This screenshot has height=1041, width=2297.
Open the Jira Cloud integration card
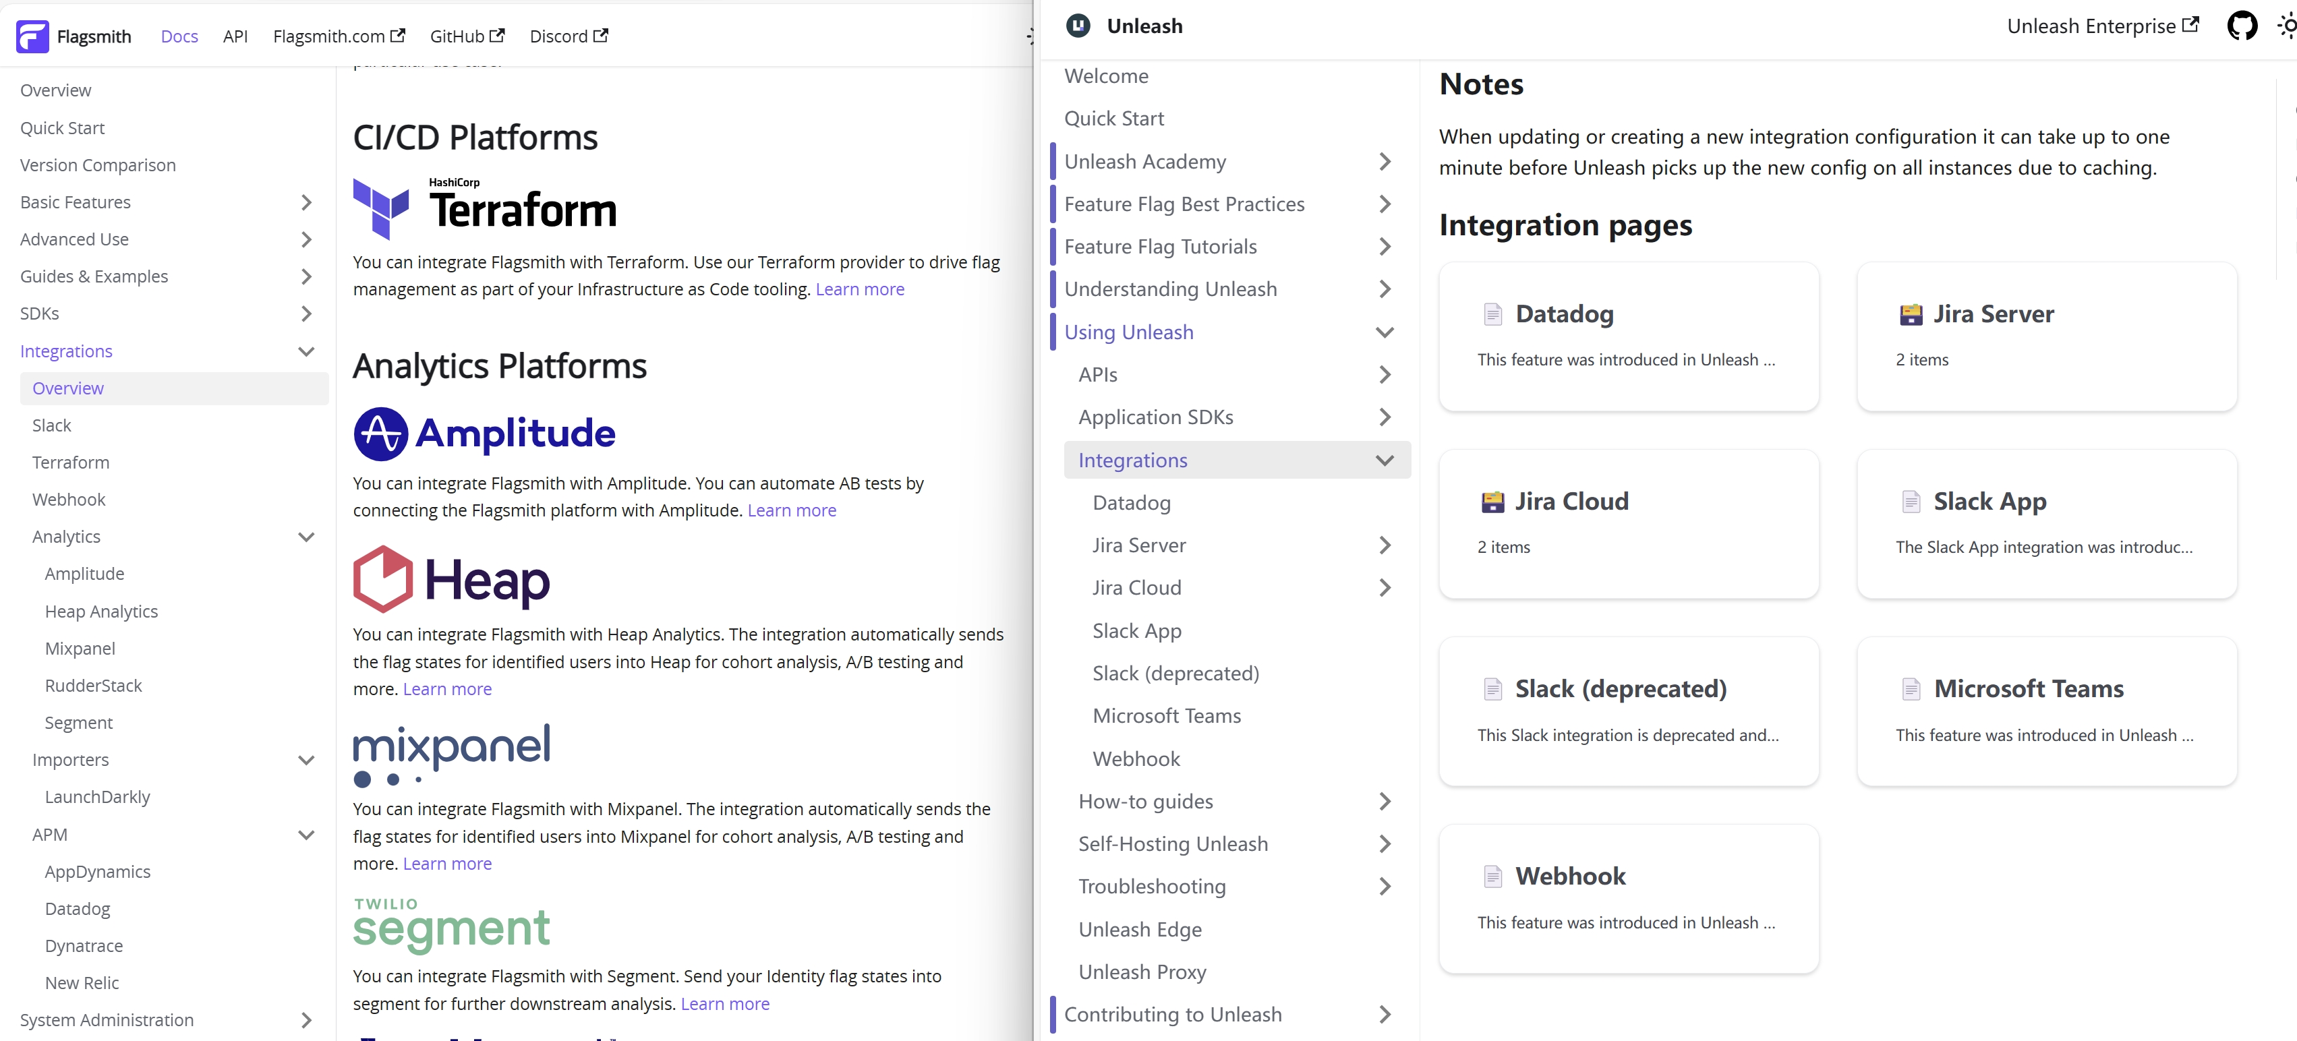[x=1628, y=524]
